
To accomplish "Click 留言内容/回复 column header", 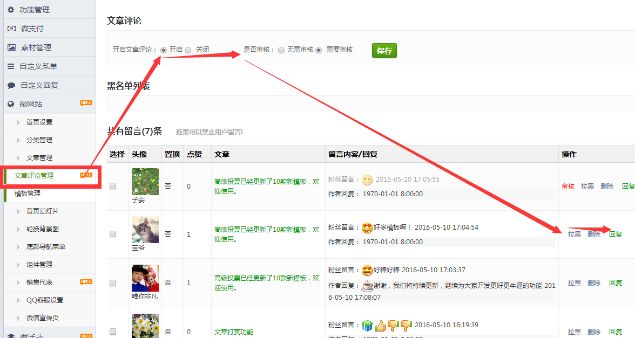I will coord(353,154).
